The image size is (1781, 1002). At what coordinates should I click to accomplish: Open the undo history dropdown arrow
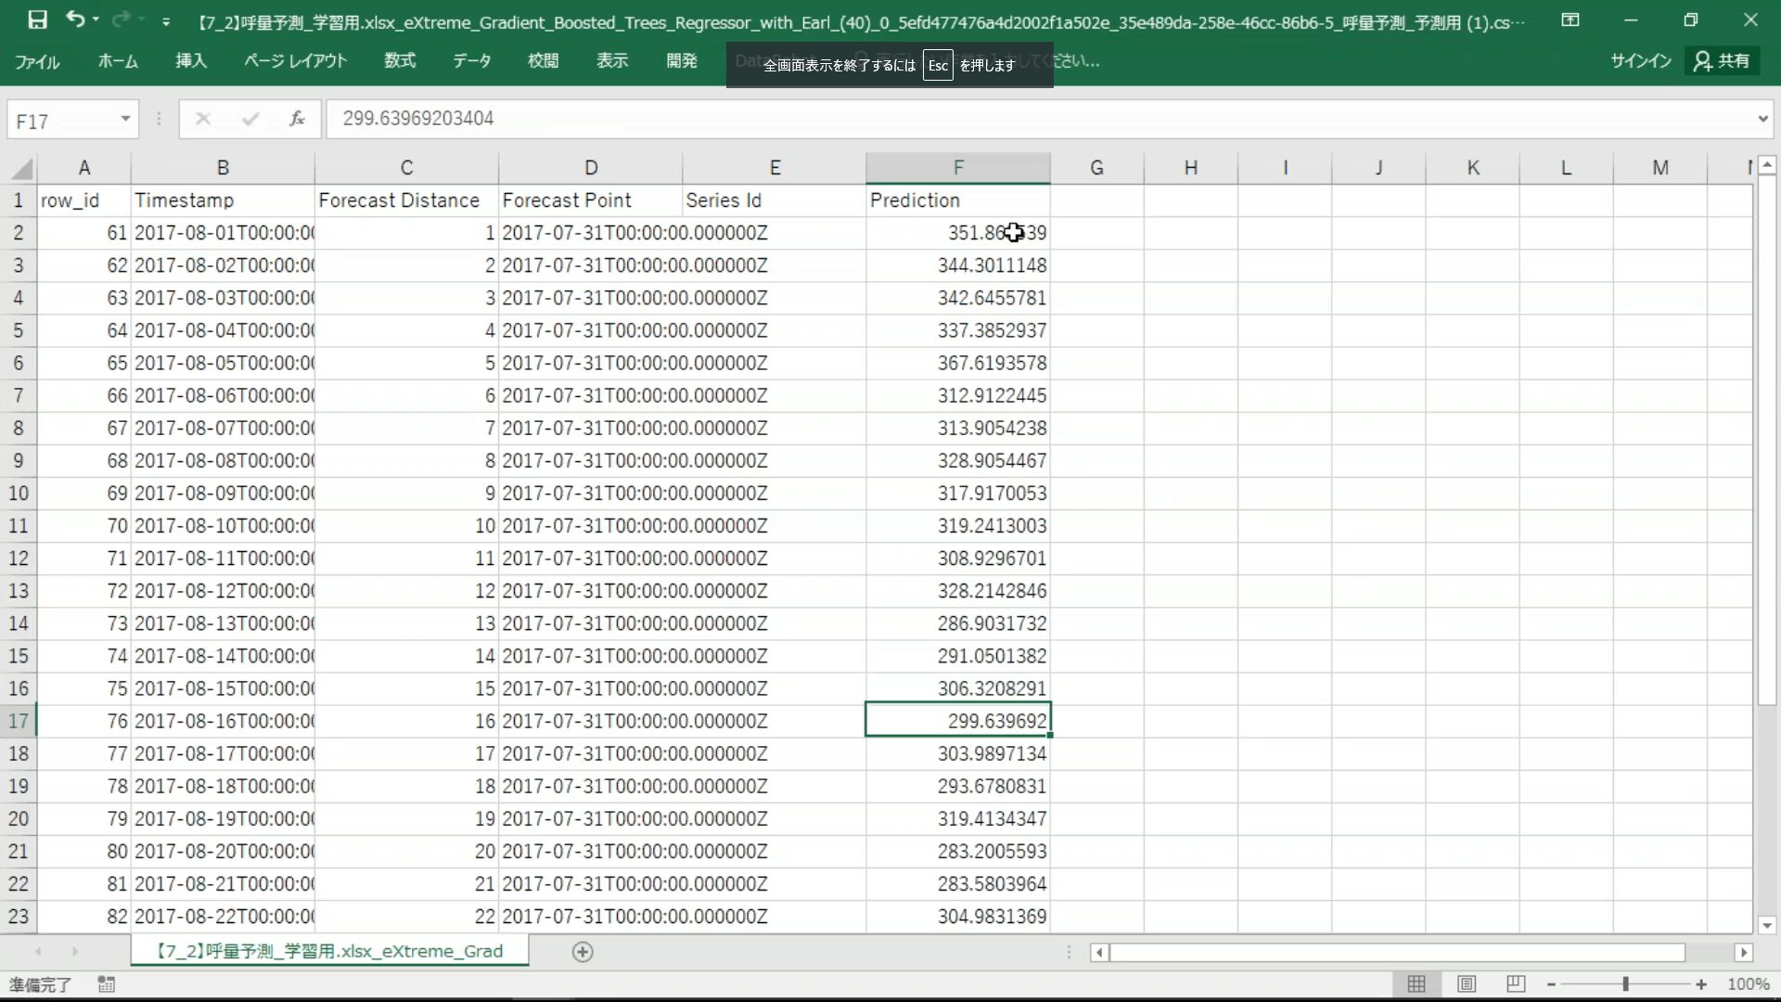click(96, 20)
